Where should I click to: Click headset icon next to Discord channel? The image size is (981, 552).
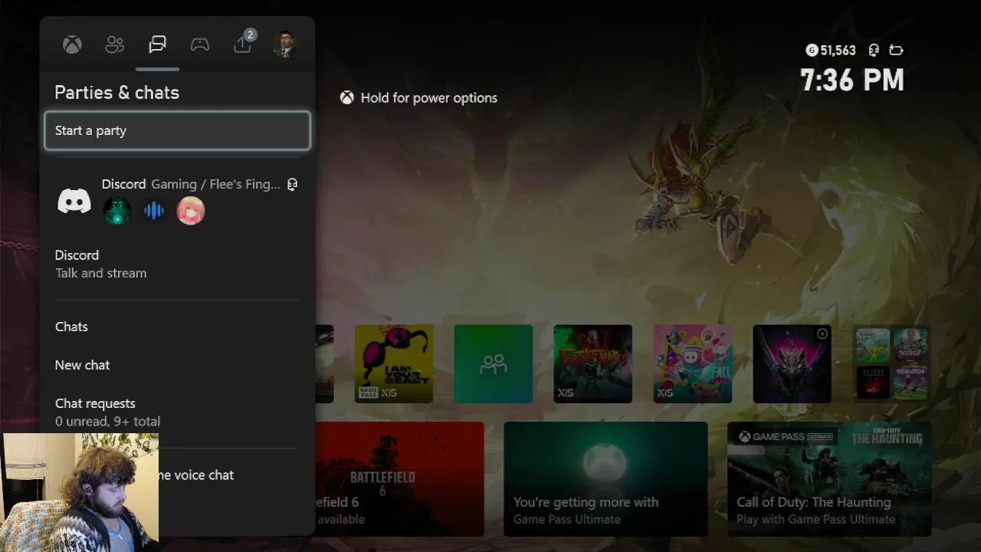coord(292,185)
